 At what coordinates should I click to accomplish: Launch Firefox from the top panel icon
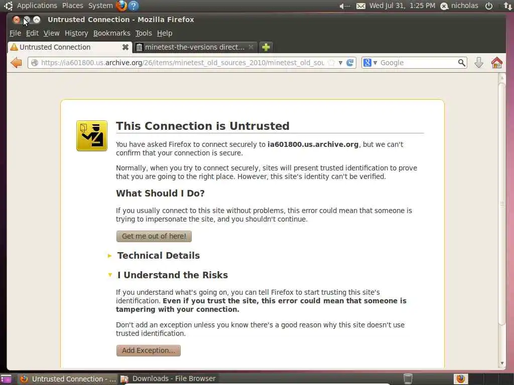pyautogui.click(x=121, y=6)
